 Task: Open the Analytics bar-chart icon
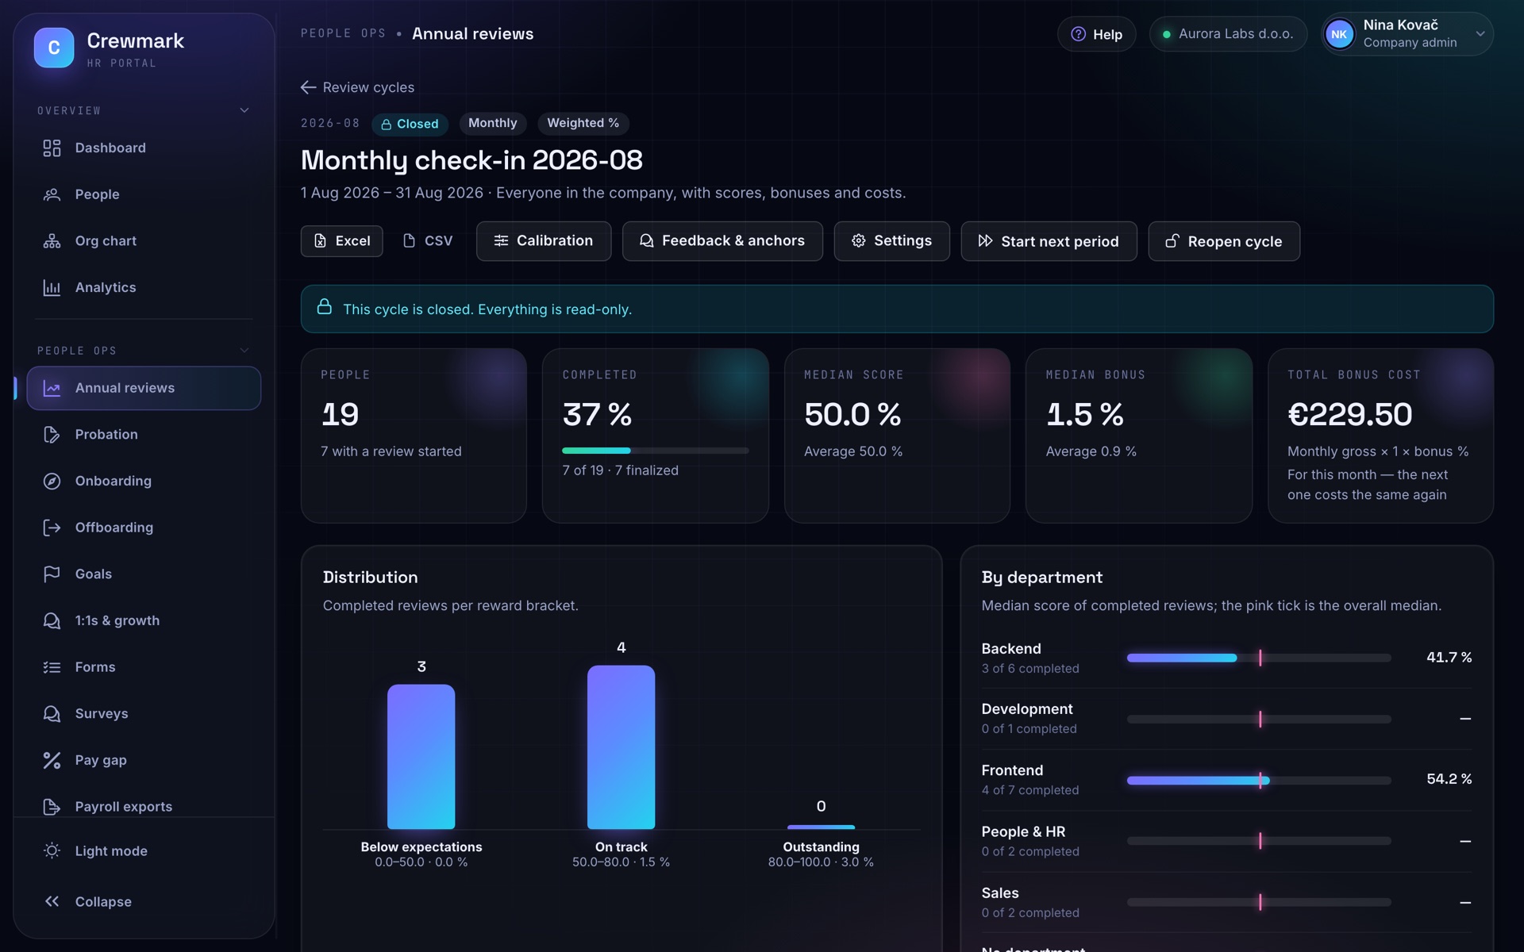coord(52,288)
